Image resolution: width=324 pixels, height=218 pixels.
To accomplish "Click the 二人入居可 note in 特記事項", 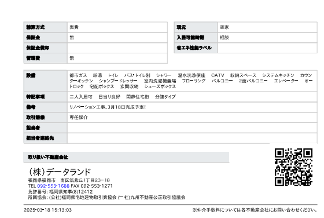I will click(x=81, y=97).
